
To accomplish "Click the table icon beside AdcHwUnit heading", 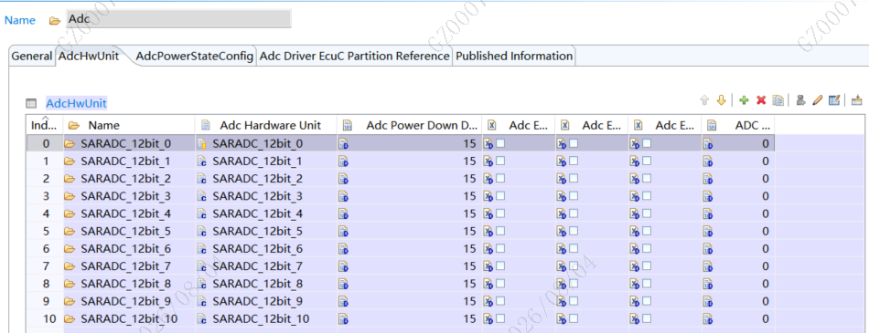I will coord(32,103).
